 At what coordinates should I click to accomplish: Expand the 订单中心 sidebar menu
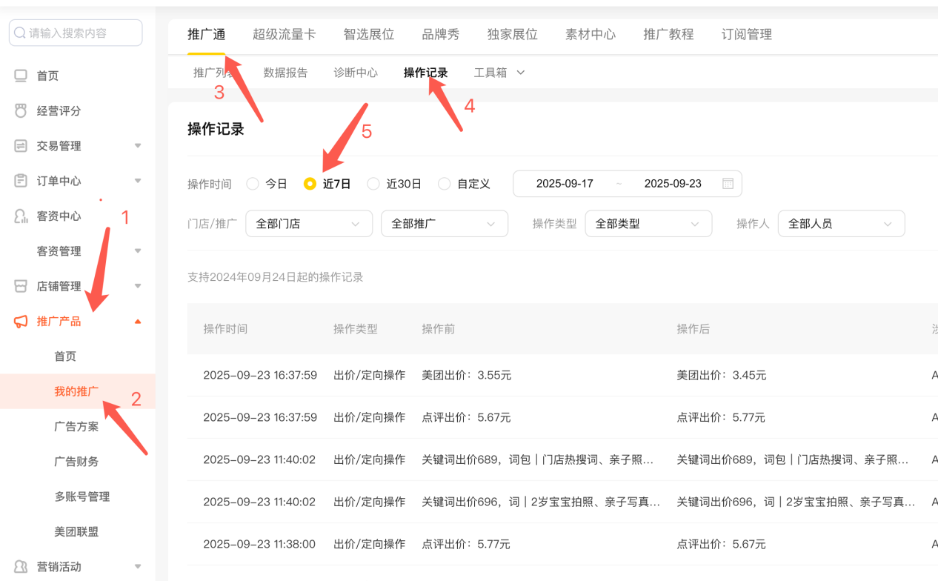pyautogui.click(x=138, y=181)
